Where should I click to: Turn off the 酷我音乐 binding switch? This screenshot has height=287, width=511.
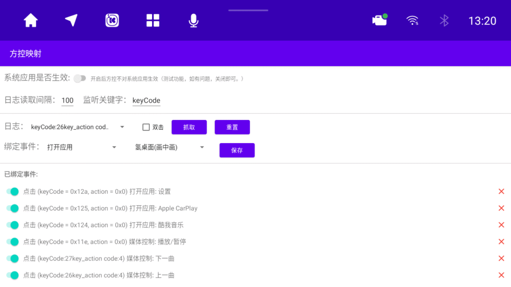(x=12, y=225)
